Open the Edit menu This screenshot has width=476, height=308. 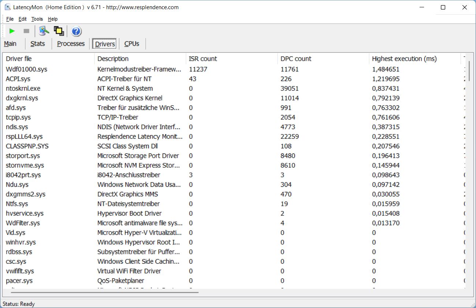(x=22, y=19)
